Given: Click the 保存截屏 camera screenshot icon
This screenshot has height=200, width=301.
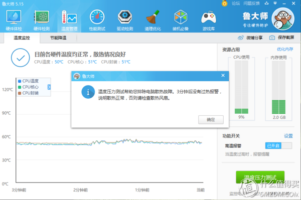Looking at the screenshot, I should 272,38.
